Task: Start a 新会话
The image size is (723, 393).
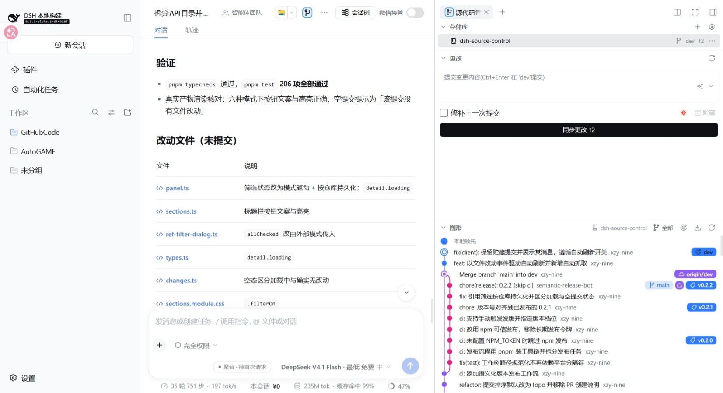Action: click(x=70, y=45)
